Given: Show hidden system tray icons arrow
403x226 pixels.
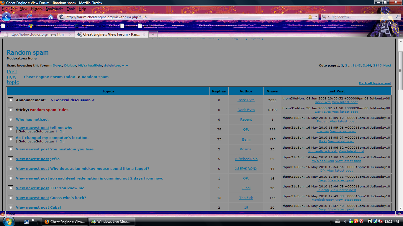Looking at the screenshot, I should click(345, 222).
